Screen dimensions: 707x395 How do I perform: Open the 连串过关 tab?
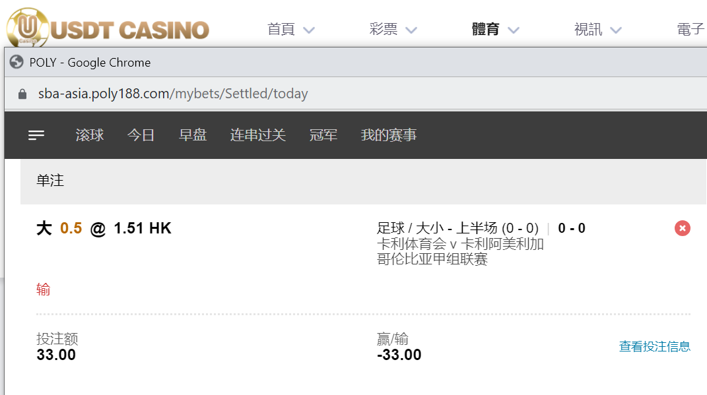point(258,135)
